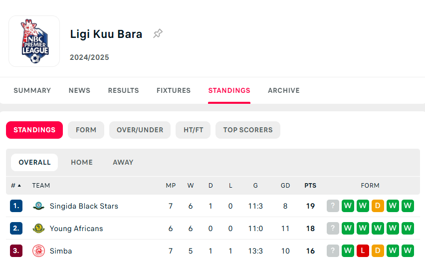This screenshot has width=425, height=260.
Task: Click Young Africans' gray question mark badge
Action: (x=333, y=229)
